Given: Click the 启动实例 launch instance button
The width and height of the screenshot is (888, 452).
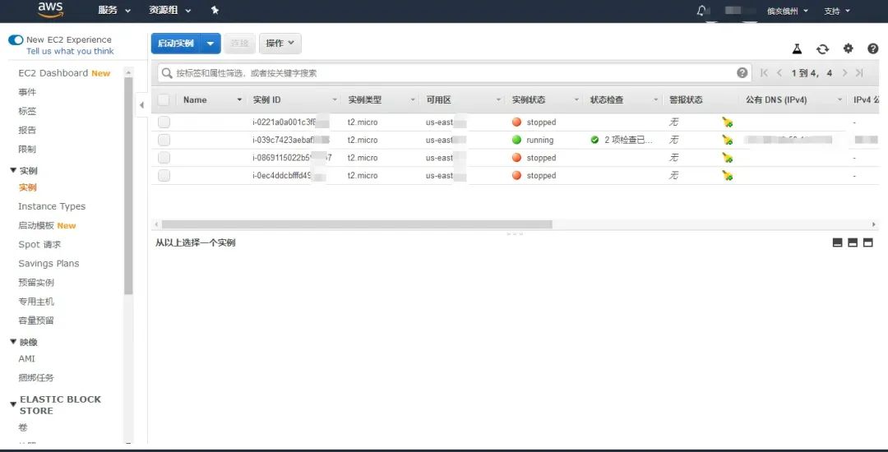Looking at the screenshot, I should click(x=176, y=44).
